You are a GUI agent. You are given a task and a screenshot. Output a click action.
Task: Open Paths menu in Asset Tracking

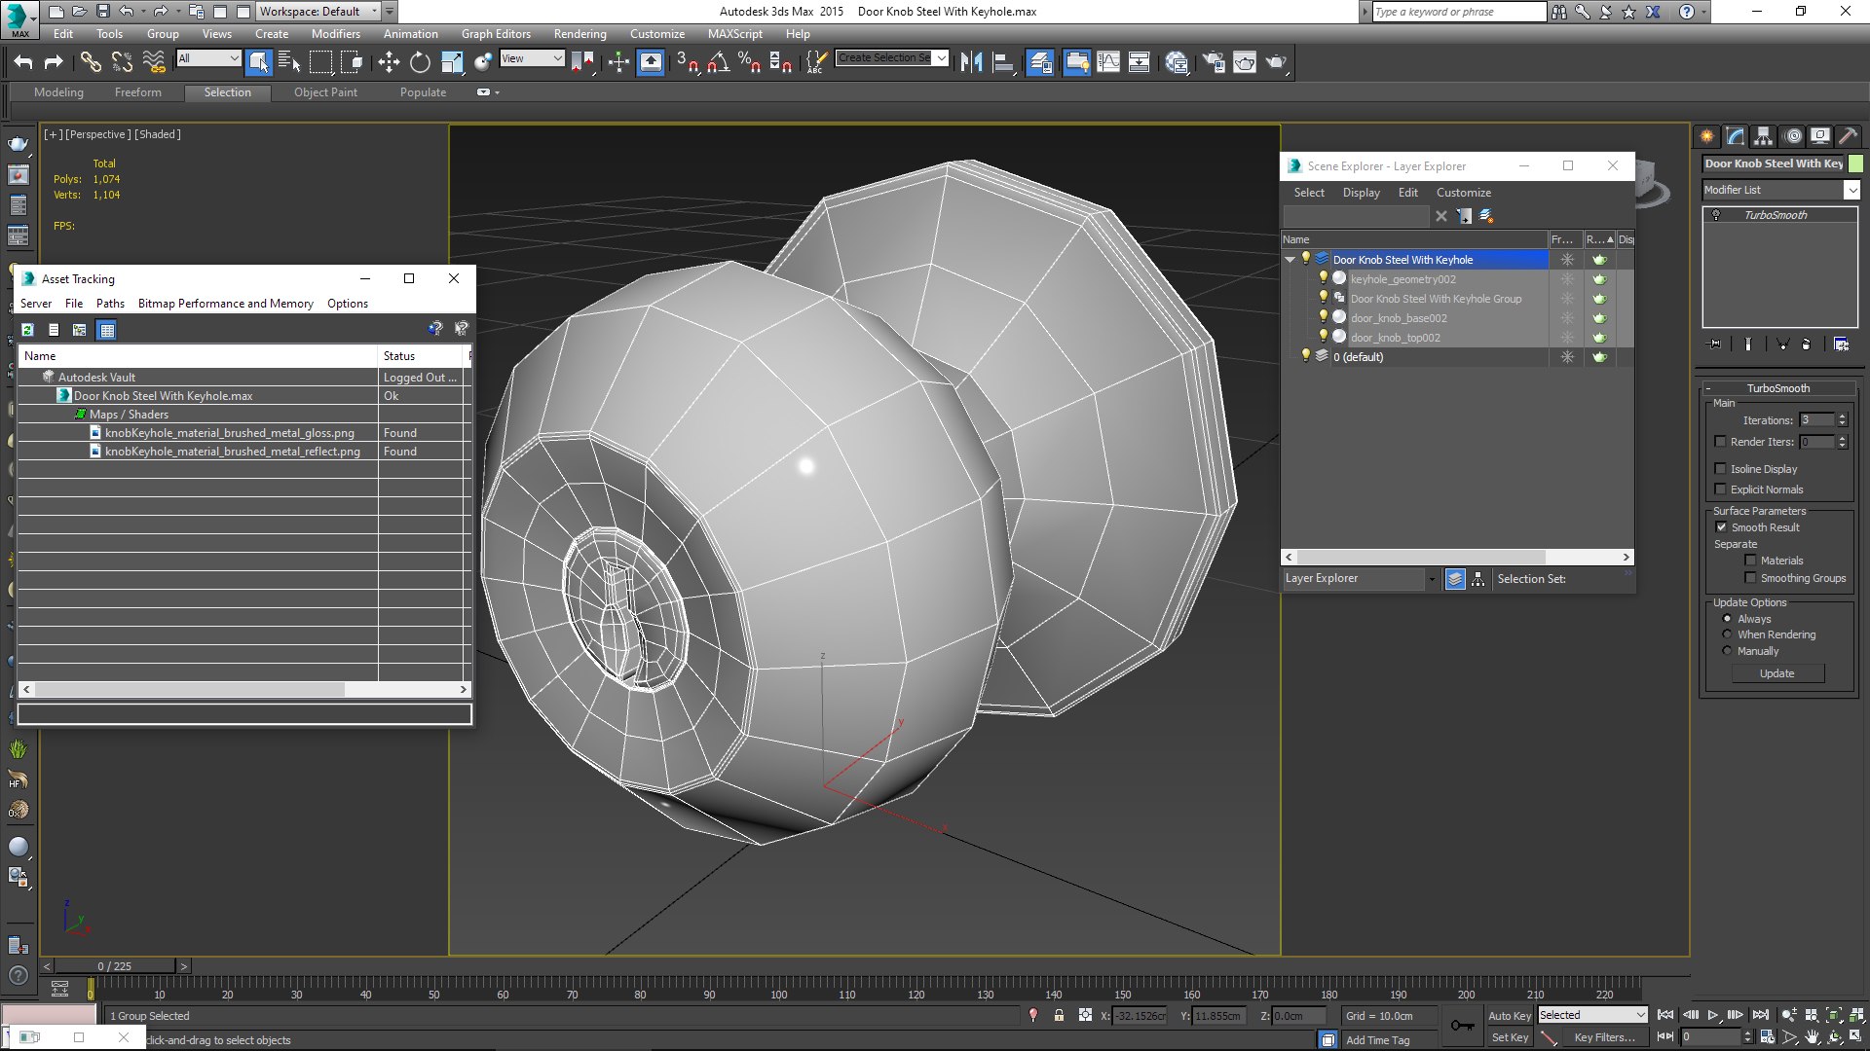pos(110,304)
